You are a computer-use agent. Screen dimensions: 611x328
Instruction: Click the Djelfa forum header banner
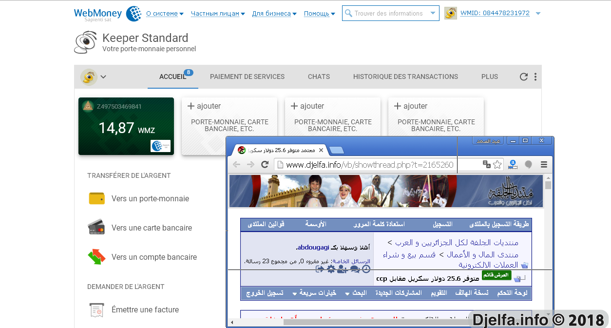pos(386,192)
